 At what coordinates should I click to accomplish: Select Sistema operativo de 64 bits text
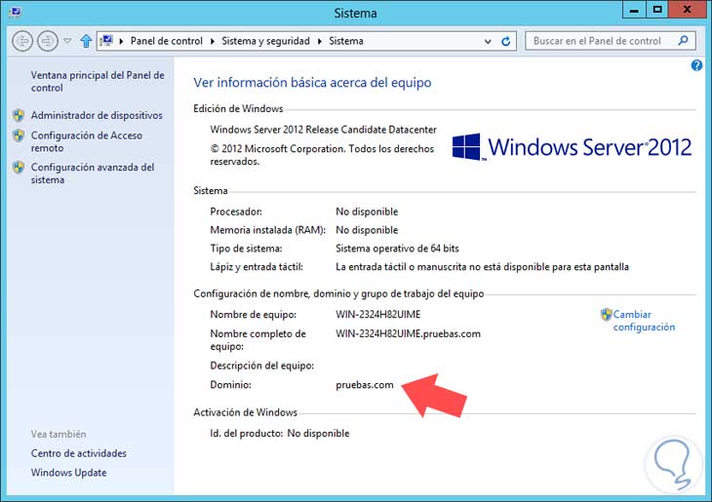(x=397, y=249)
